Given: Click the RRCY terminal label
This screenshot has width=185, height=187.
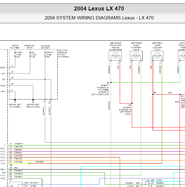Looking at the screenshot, I should click(3, 148).
